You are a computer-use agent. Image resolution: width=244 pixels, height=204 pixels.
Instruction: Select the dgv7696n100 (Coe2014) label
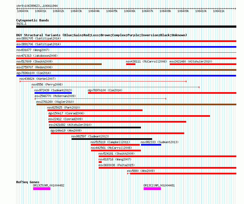[x=34, y=73]
